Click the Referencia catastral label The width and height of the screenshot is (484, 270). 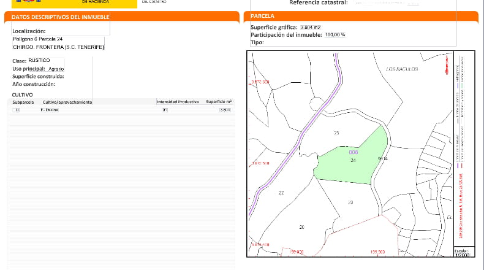click(x=319, y=2)
